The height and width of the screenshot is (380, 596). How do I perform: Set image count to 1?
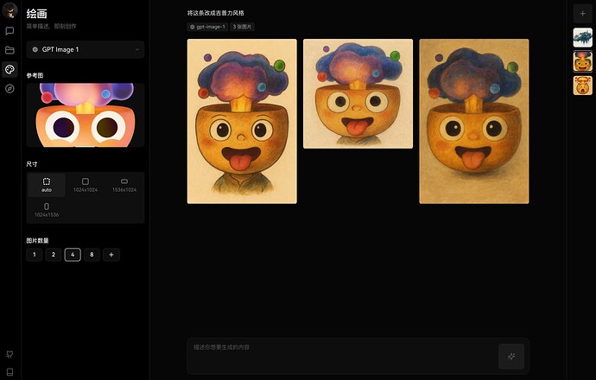click(x=35, y=255)
